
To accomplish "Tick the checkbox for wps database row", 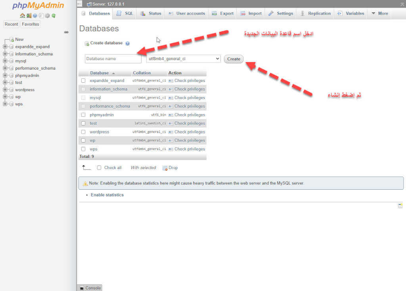I will [x=83, y=149].
